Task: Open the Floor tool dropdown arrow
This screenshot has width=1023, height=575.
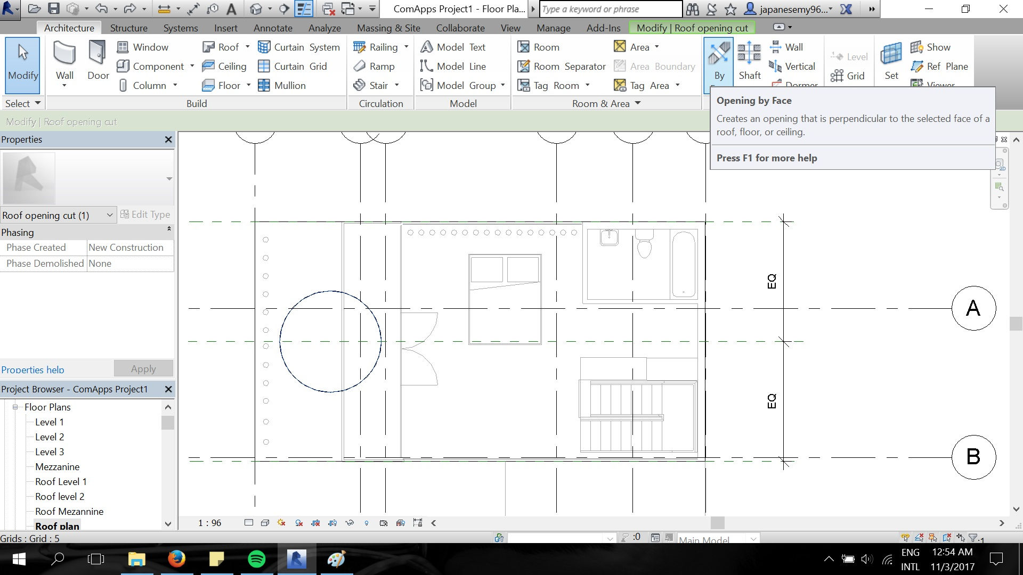Action: pyautogui.click(x=248, y=85)
